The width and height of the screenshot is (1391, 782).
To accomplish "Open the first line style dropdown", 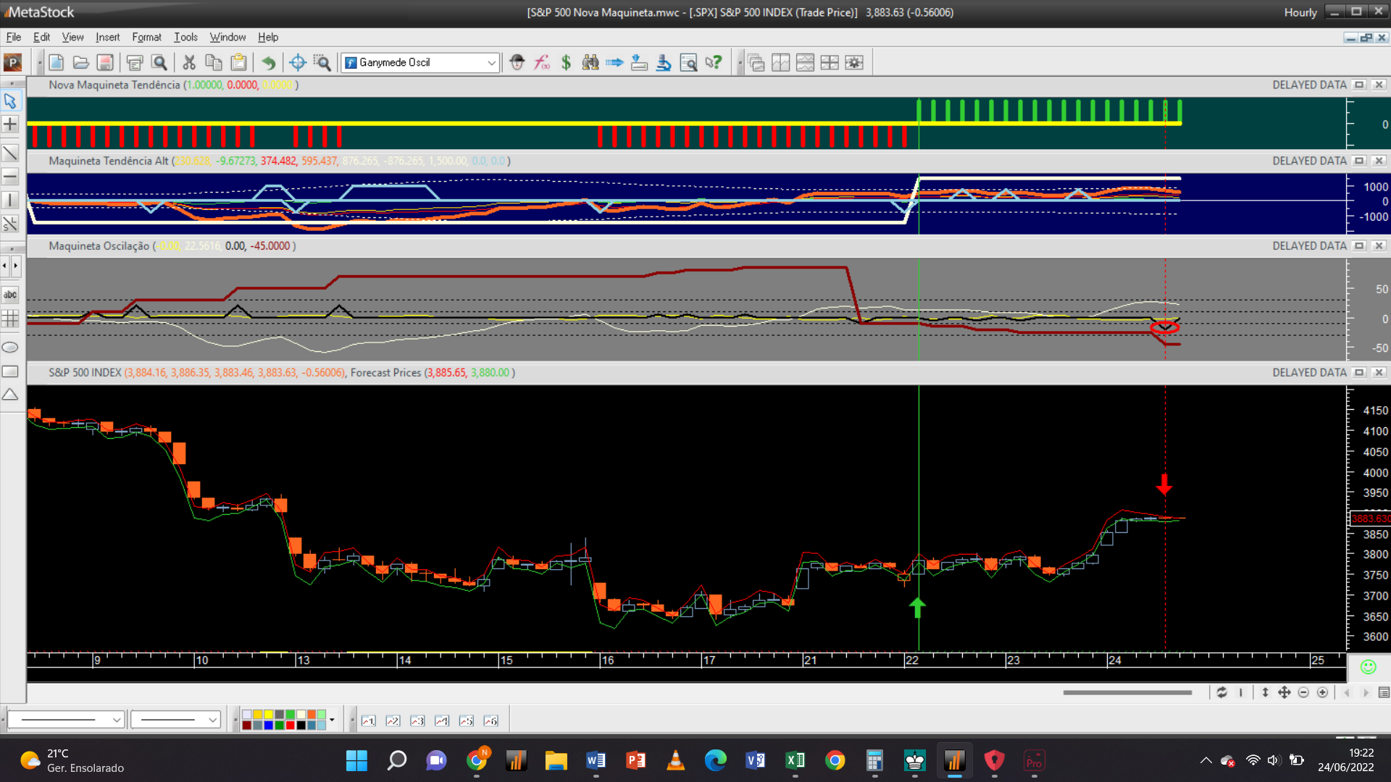I will (x=116, y=720).
